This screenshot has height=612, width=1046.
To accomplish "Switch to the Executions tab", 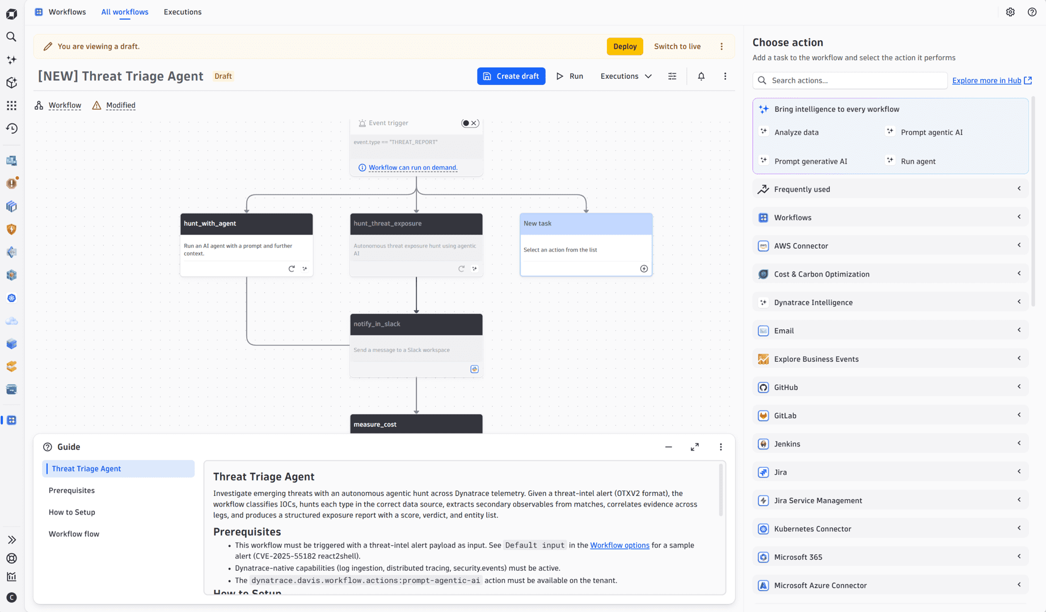I will click(x=183, y=12).
